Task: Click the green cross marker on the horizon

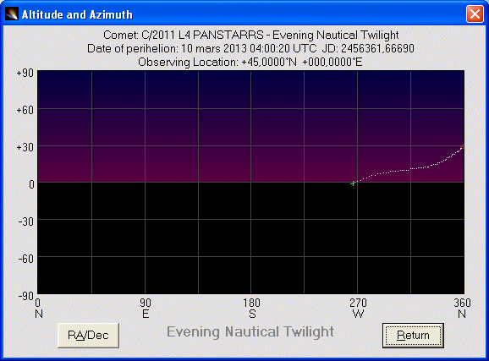Action: click(x=353, y=183)
